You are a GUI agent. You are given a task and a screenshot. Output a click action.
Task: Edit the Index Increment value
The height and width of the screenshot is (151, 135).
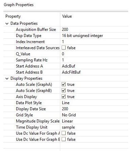[94, 42]
